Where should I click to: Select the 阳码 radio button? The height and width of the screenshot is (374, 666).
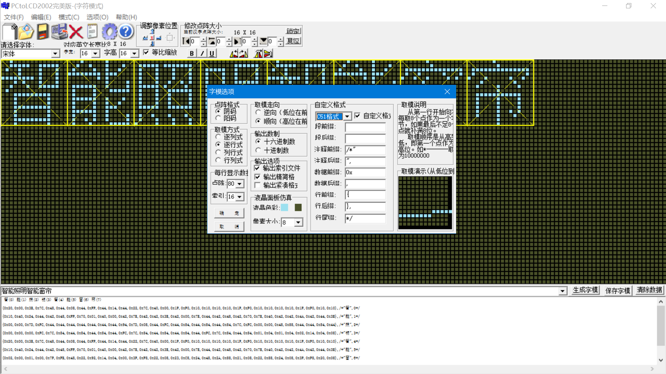coord(218,118)
